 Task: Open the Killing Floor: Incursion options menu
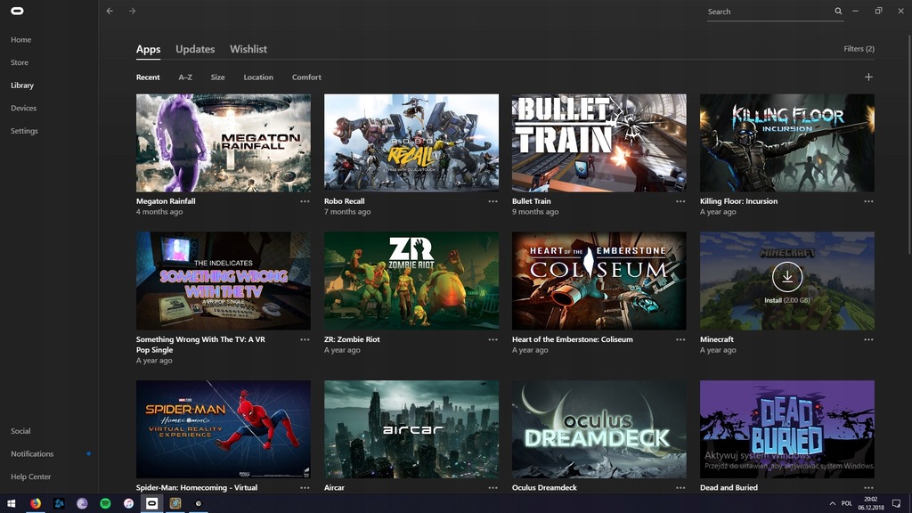868,201
